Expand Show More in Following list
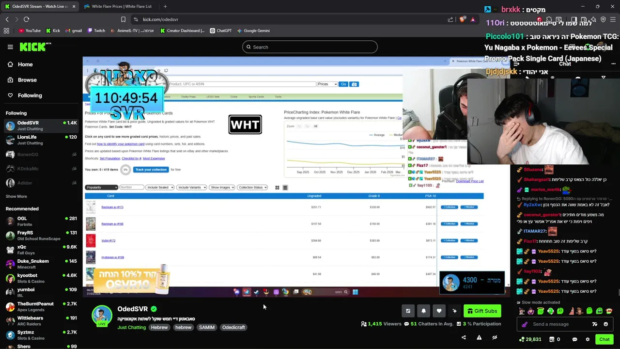The width and height of the screenshot is (620, 349). click(16, 196)
